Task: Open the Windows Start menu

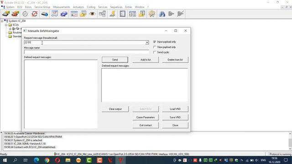Action: [x=5, y=160]
